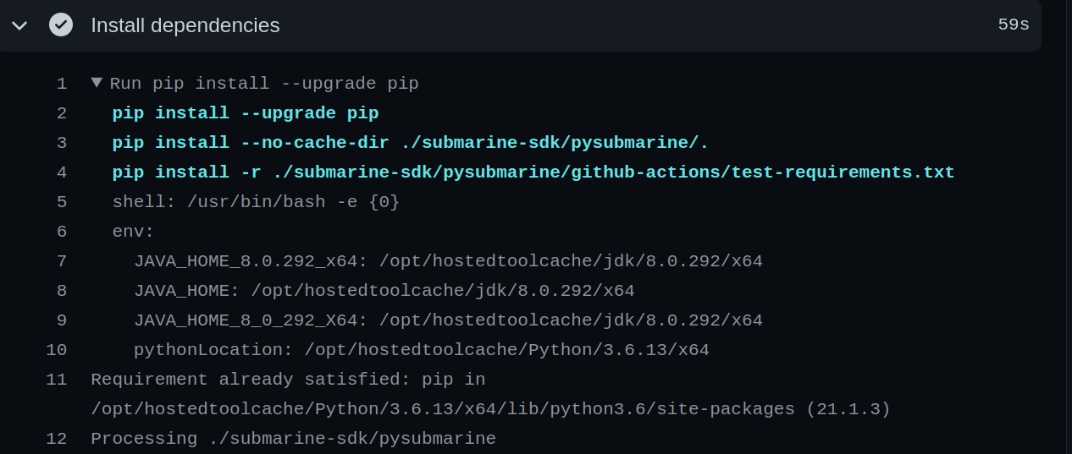The width and height of the screenshot is (1072, 454).
Task: Click line number 5 link
Action: coord(62,202)
